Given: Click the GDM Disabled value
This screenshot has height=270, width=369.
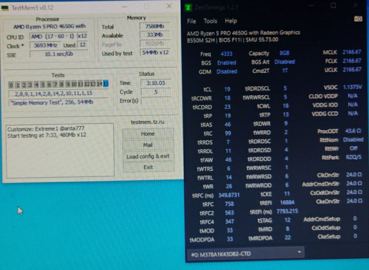Looking at the screenshot, I should (227, 71).
